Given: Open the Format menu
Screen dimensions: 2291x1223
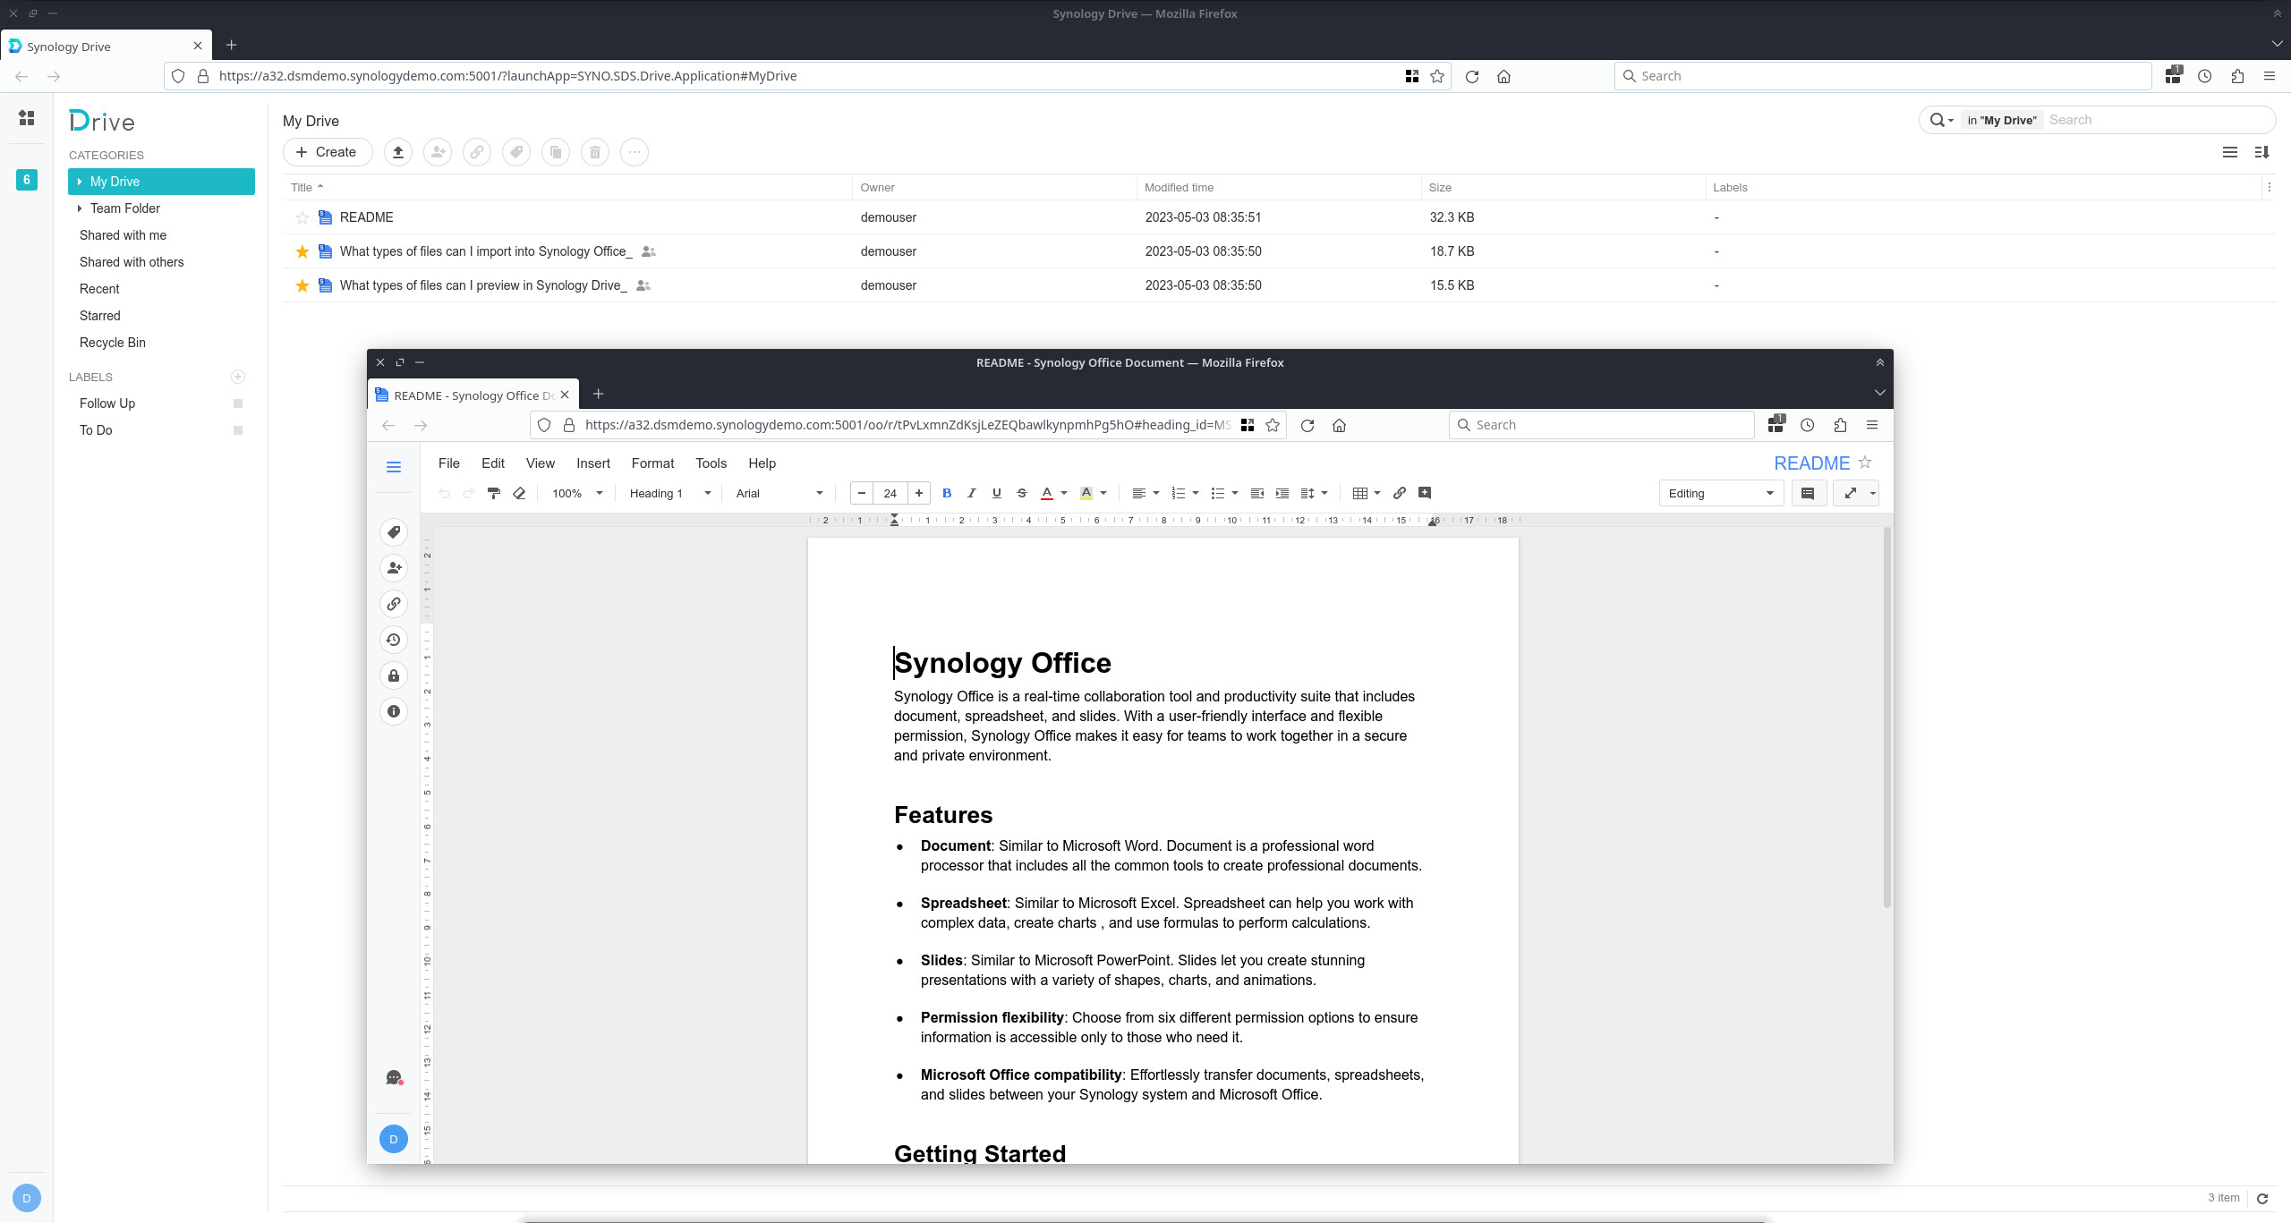Looking at the screenshot, I should (653, 463).
